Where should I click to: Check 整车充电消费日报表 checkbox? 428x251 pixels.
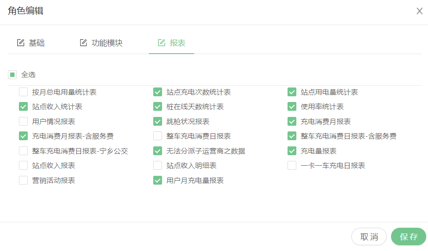click(158, 136)
